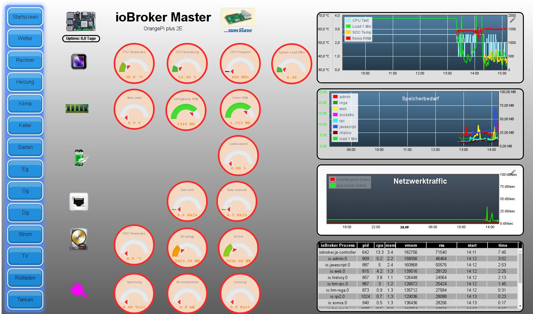Image resolution: width=533 pixels, height=314 pixels.
Task: Select the io.javascript.0 process row
Action: (x=418, y=265)
